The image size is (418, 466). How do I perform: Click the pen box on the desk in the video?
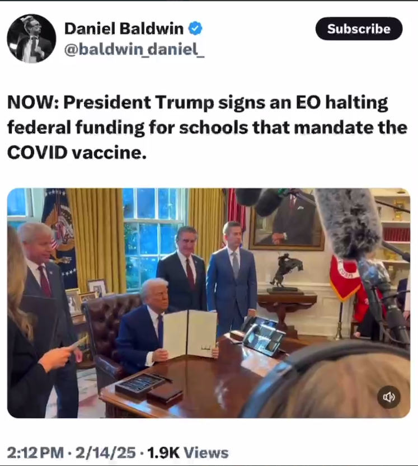140,385
